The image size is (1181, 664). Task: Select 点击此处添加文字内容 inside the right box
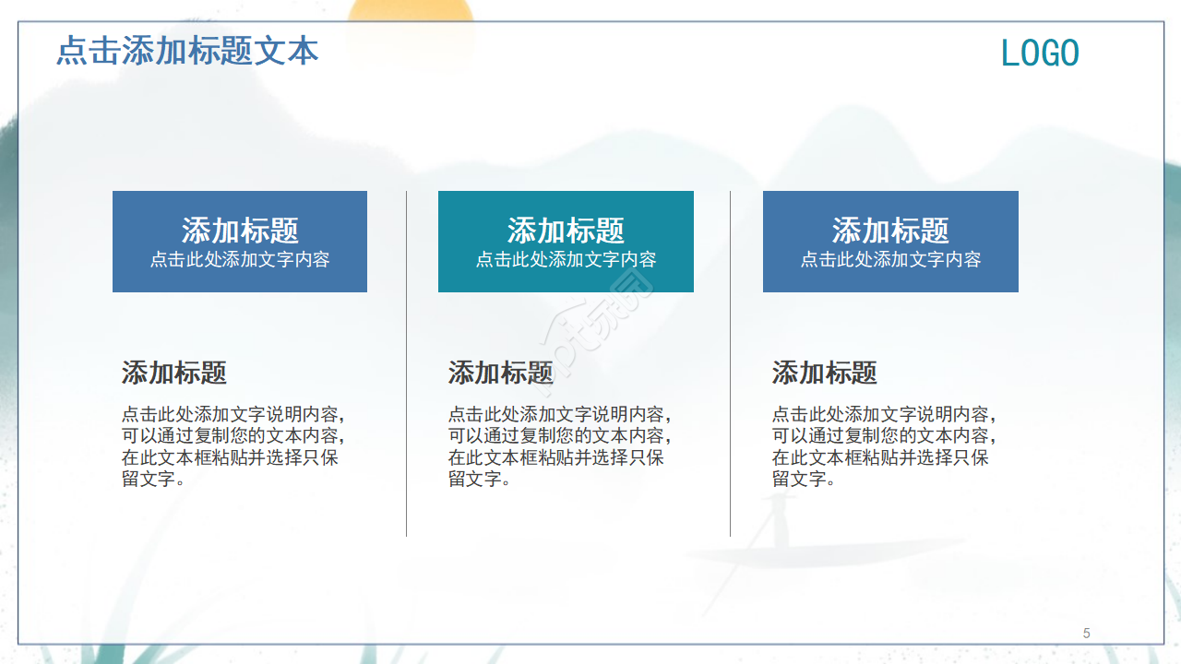tap(890, 260)
